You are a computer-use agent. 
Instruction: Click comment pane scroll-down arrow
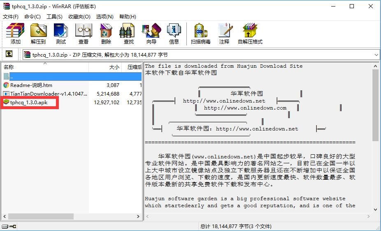tap(375, 210)
